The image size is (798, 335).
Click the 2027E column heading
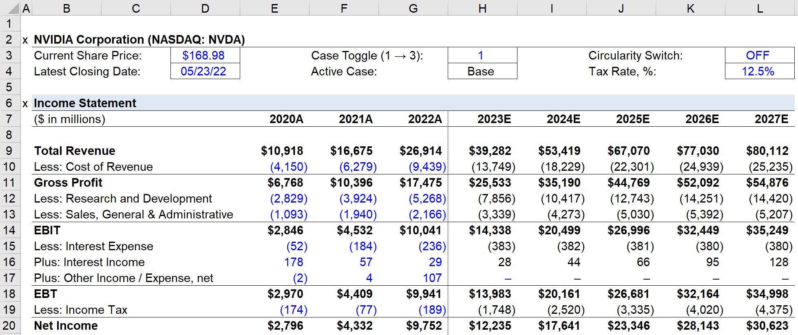771,119
